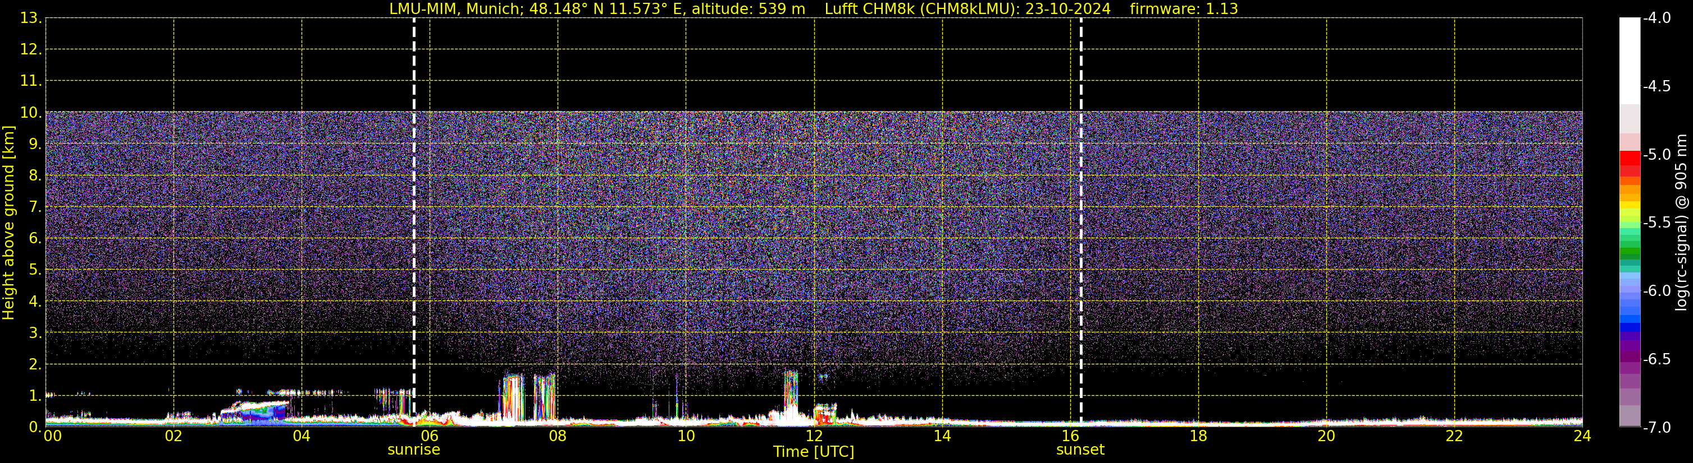The width and height of the screenshot is (1693, 463).
Task: Click the time axis tick "12"
Action: click(814, 436)
